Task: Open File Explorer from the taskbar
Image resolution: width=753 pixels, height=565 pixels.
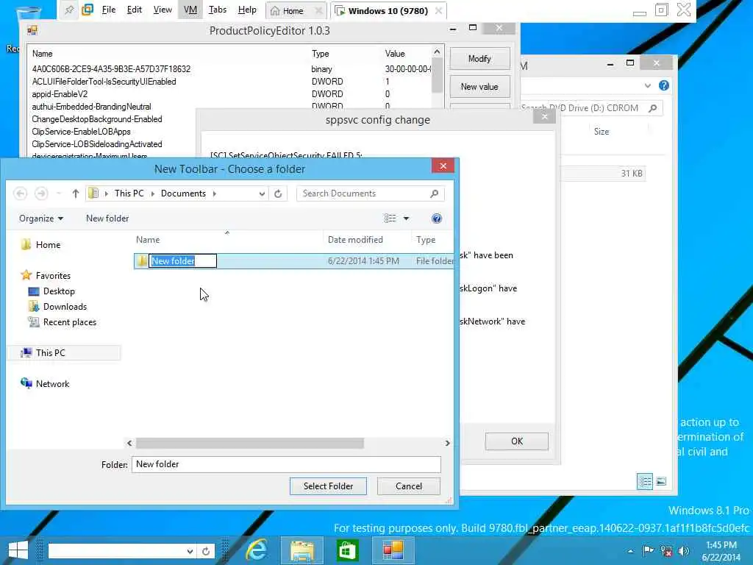Action: (302, 550)
